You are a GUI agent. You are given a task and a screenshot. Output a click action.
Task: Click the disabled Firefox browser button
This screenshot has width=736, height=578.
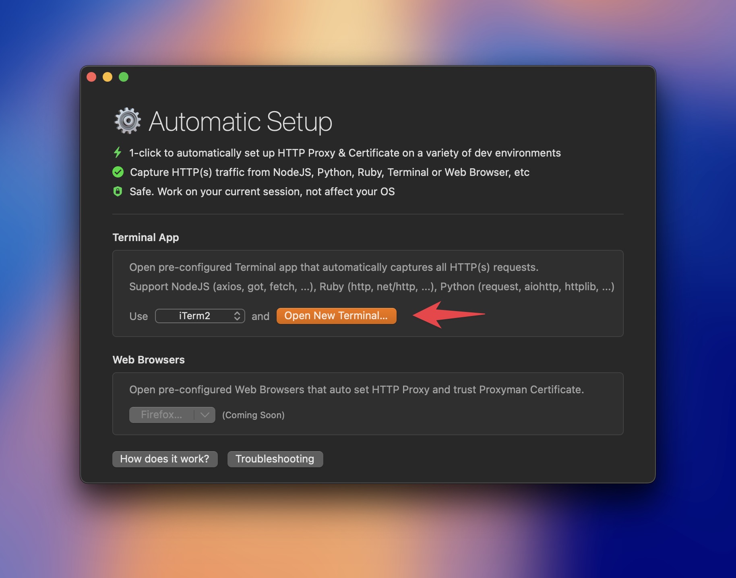coord(162,415)
